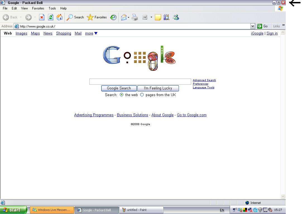Click the Google doodle logo
Image resolution: width=307 pixels, height=214 pixels.
tap(139, 58)
